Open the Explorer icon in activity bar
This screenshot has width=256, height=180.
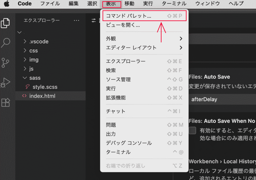click(x=5, y=23)
